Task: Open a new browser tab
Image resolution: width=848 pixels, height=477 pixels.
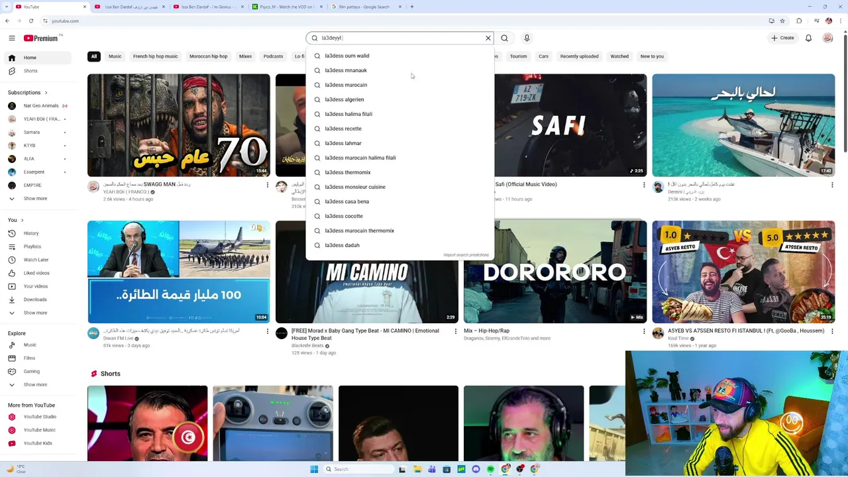Action: point(412,7)
